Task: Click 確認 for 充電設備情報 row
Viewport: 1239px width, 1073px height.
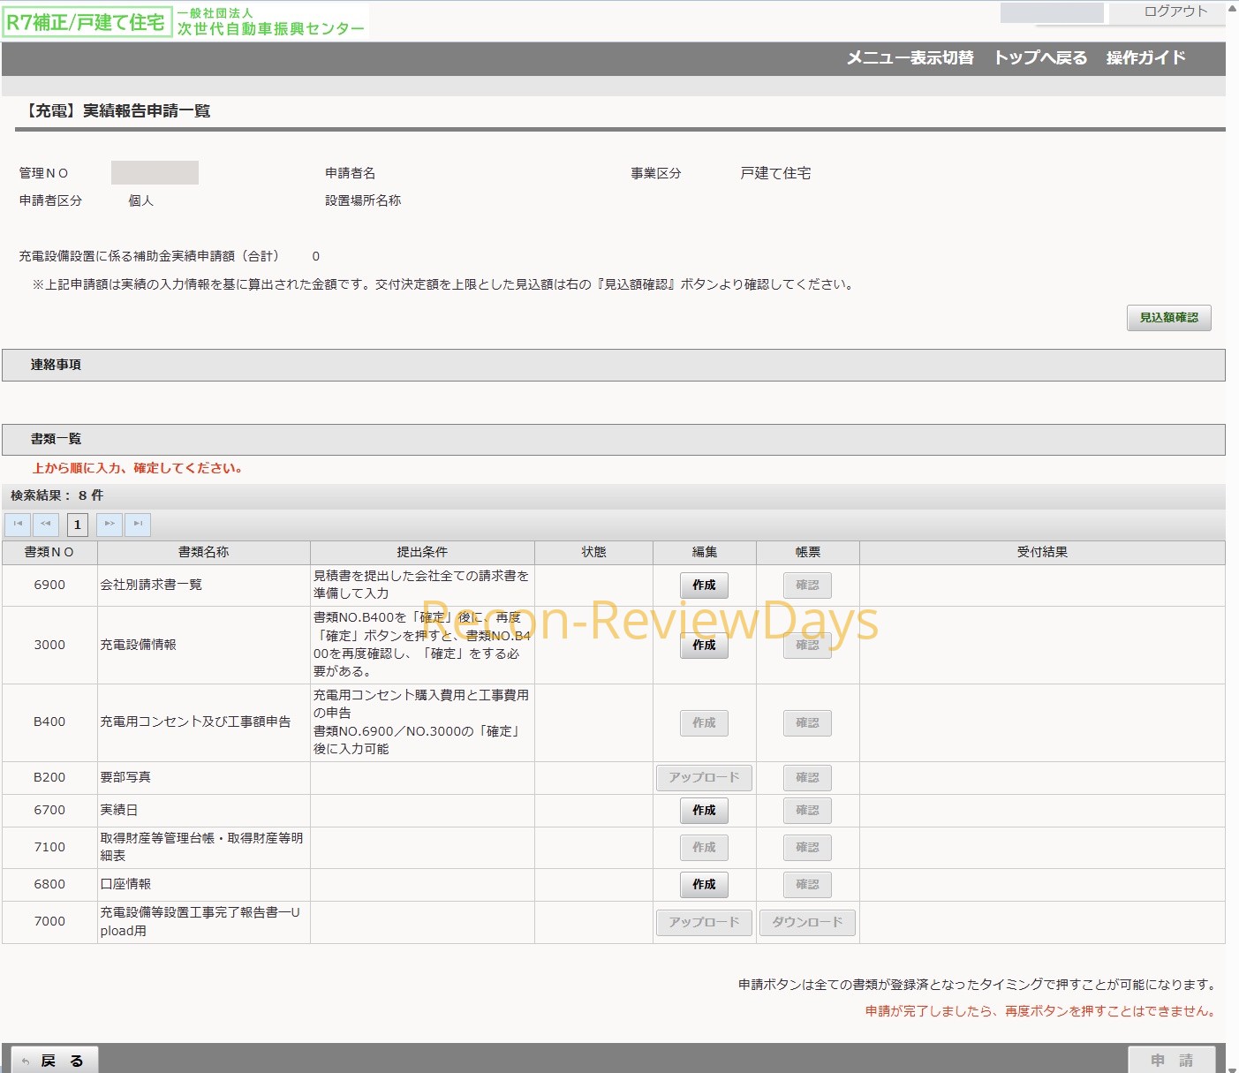Action: pyautogui.click(x=807, y=646)
